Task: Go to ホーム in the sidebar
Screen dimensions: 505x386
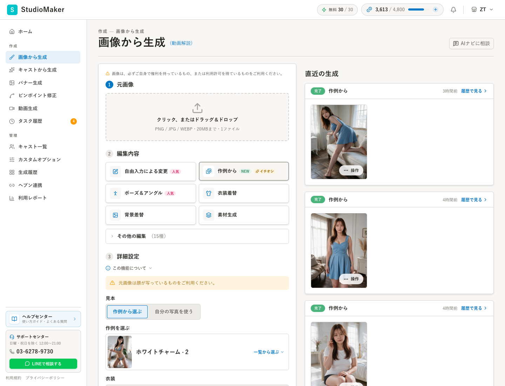Action: [x=43, y=32]
